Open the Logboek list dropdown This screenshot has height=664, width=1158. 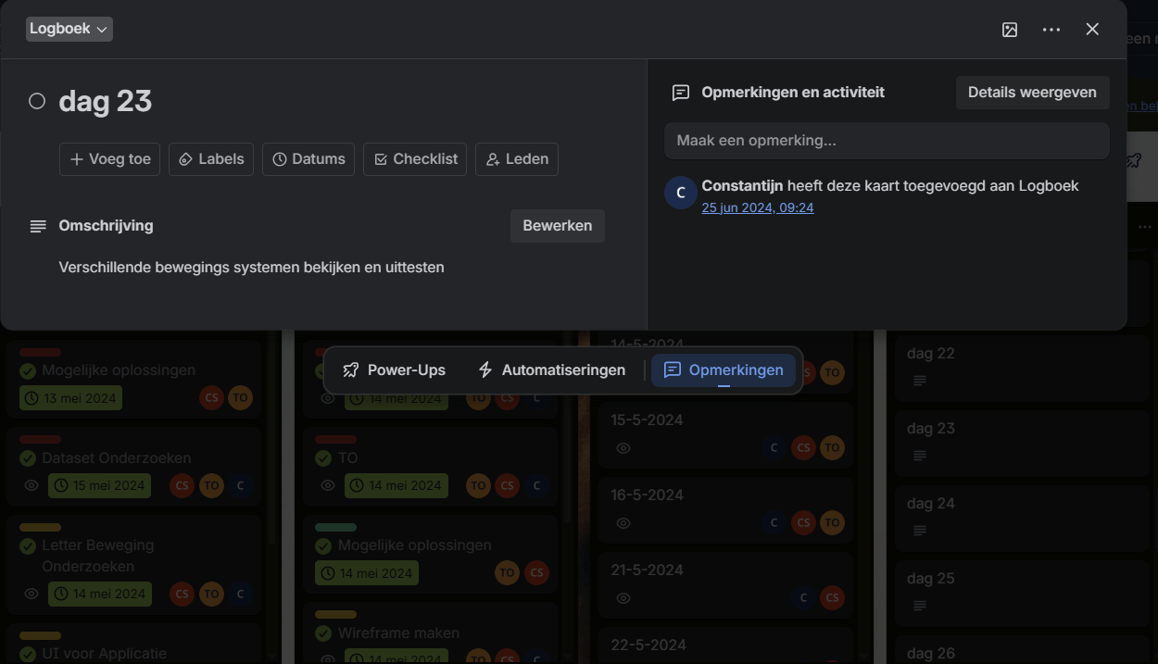pyautogui.click(x=69, y=29)
